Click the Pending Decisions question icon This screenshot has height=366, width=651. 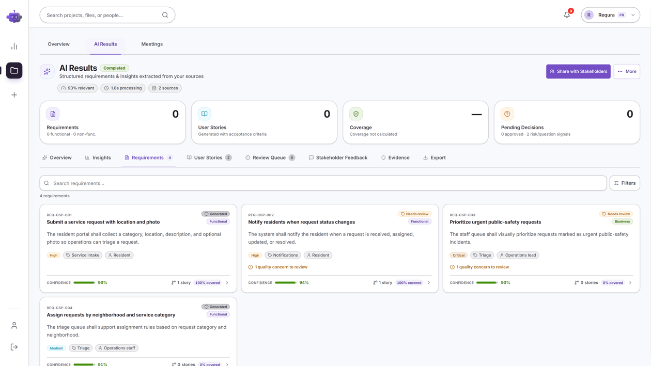(x=507, y=114)
